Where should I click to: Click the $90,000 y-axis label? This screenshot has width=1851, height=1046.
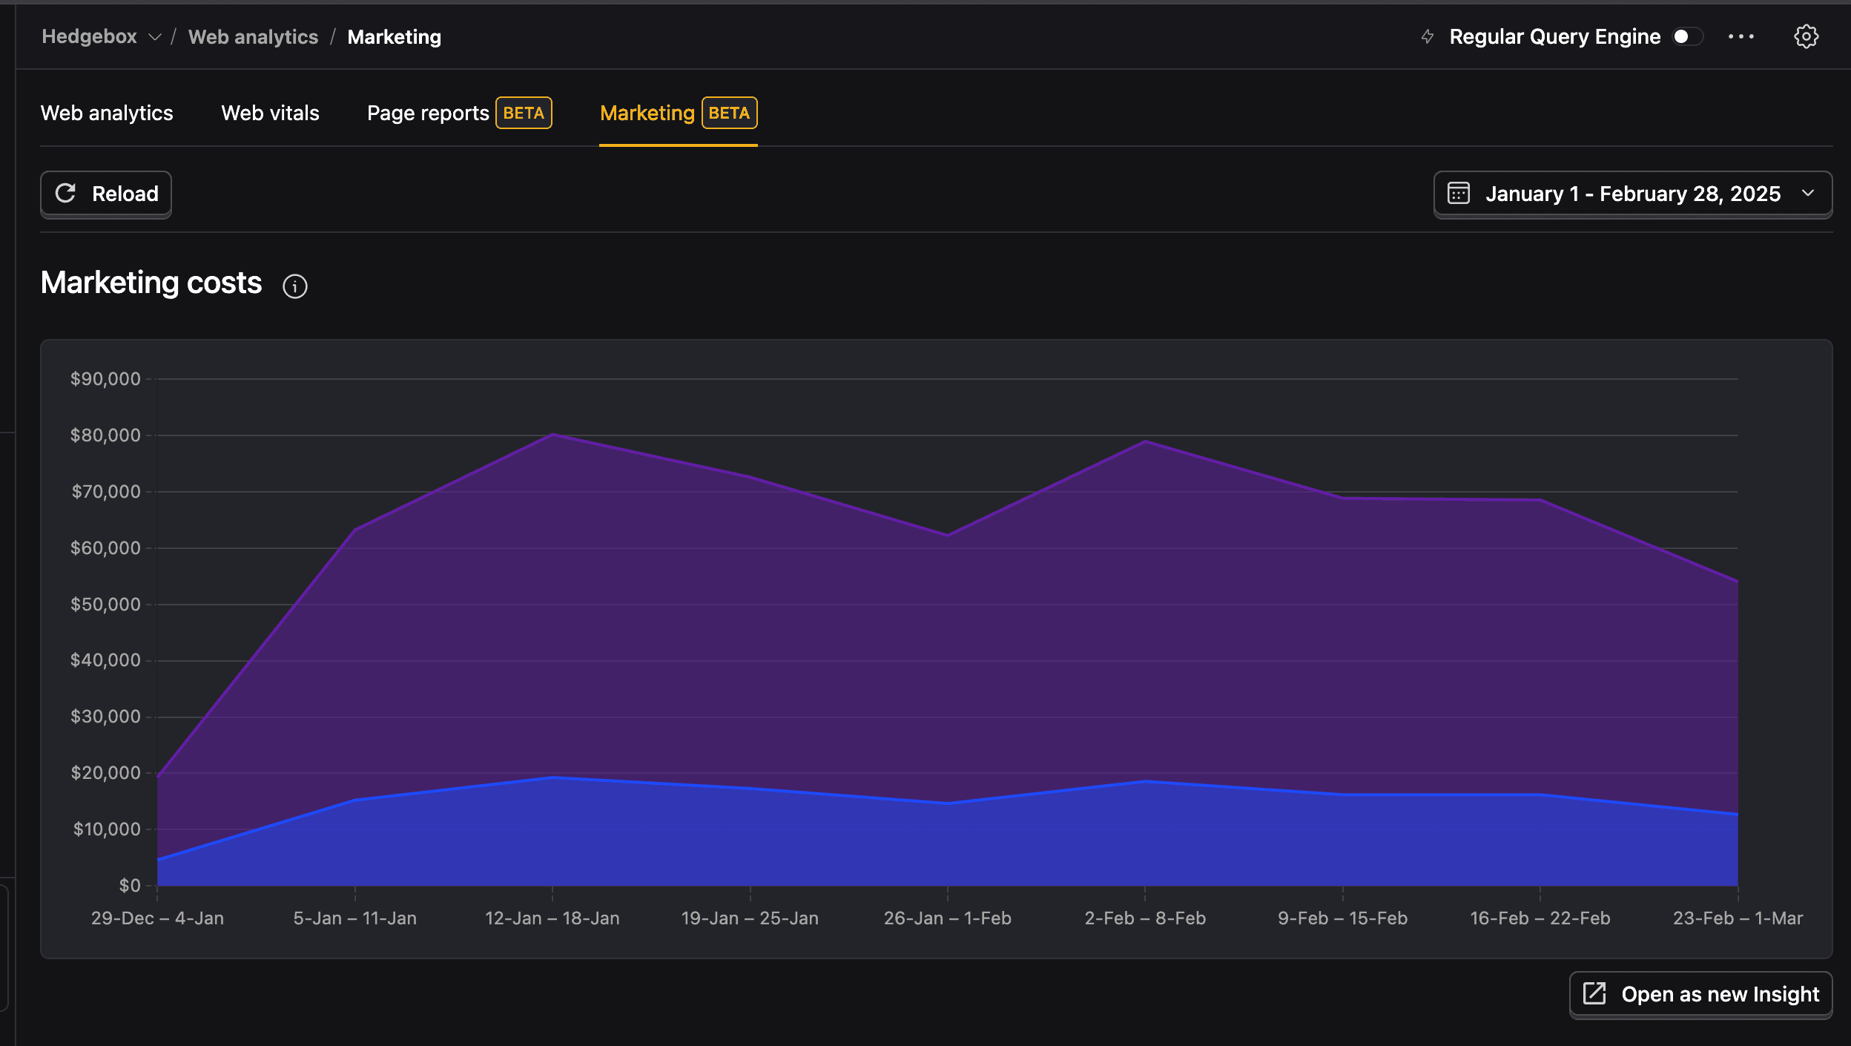point(105,379)
